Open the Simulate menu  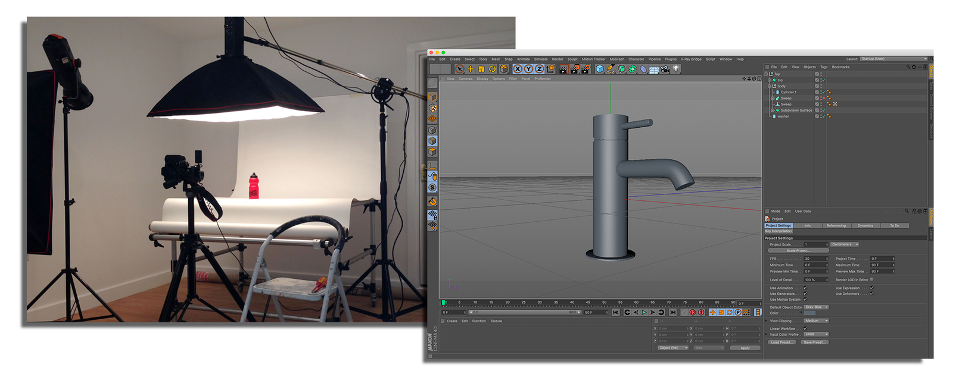(541, 59)
